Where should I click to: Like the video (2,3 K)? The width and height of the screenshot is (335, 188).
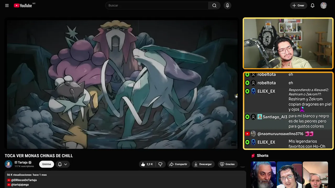[x=147, y=164]
